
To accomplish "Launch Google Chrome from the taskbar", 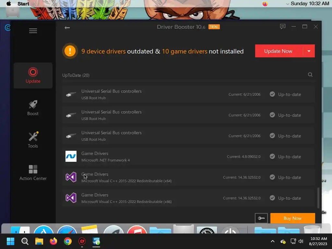I will pyautogui.click(x=68, y=241).
